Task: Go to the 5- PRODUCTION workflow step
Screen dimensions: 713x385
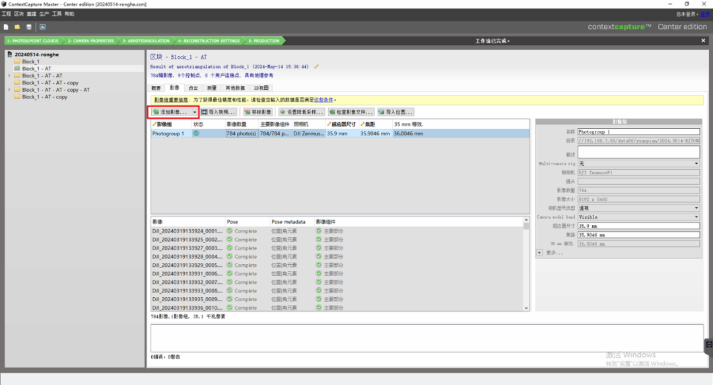Action: pos(264,41)
